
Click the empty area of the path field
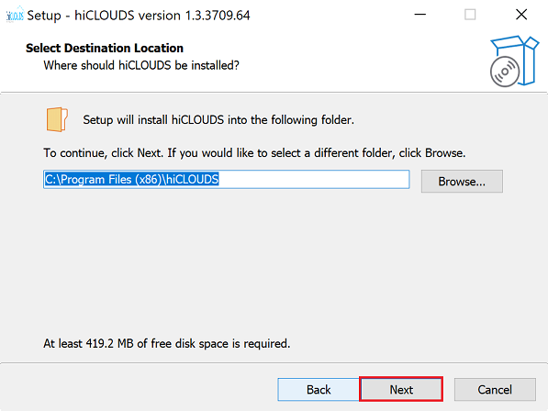(x=314, y=180)
